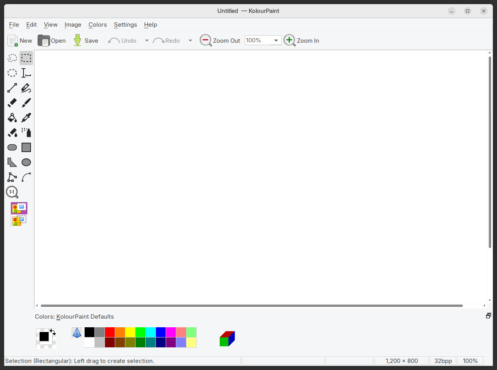This screenshot has height=370, width=497.
Task: Expand the Redo history dropdown arrow
Action: pos(190,41)
